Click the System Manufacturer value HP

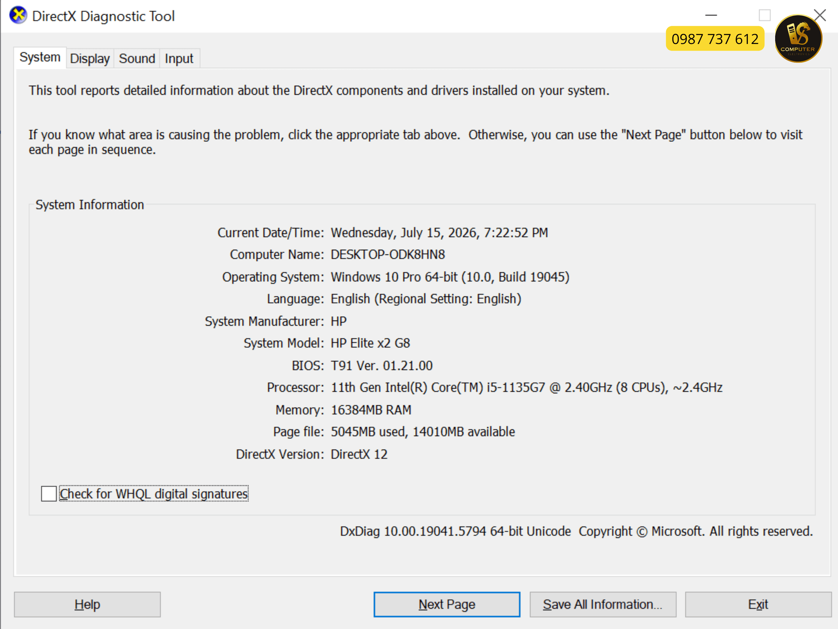(x=339, y=321)
